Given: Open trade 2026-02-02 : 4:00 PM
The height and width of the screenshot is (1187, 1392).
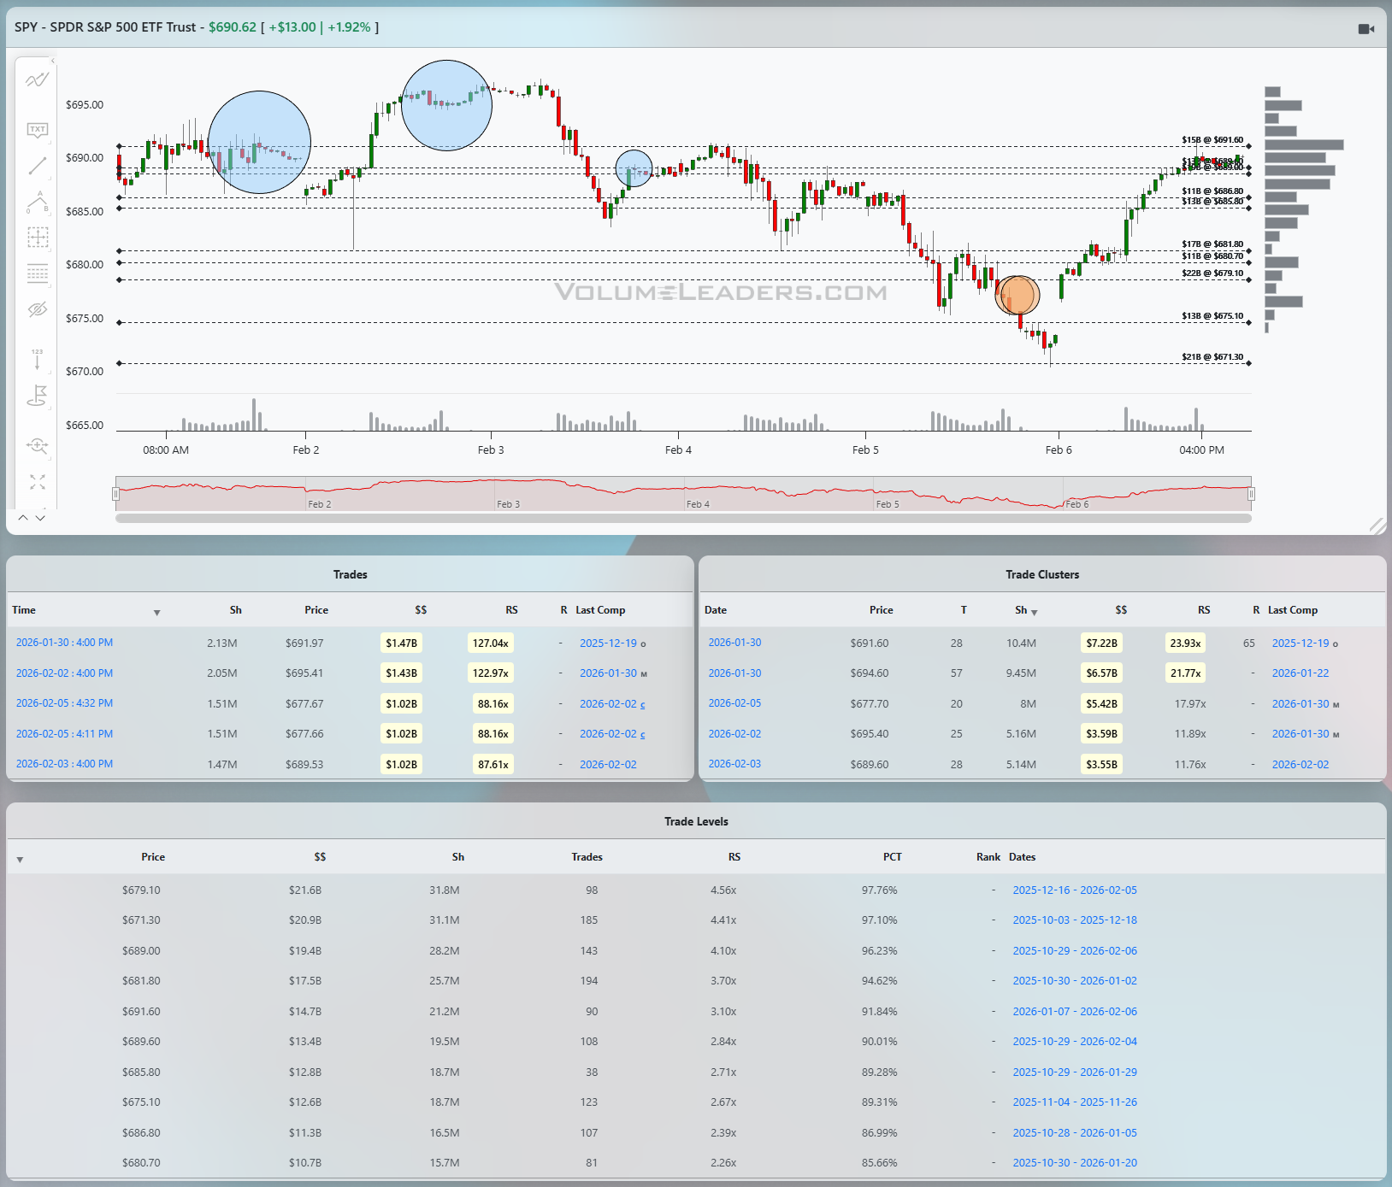Looking at the screenshot, I should (64, 673).
